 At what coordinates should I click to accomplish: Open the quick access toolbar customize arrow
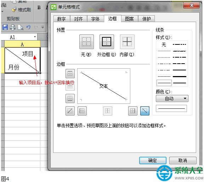[x=42, y=27]
